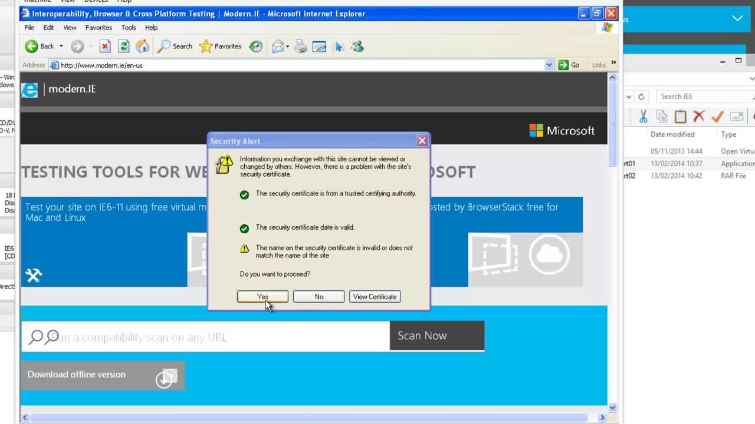The height and width of the screenshot is (424, 755).
Task: Click the Copy icon in Explorer window
Action: (662, 117)
